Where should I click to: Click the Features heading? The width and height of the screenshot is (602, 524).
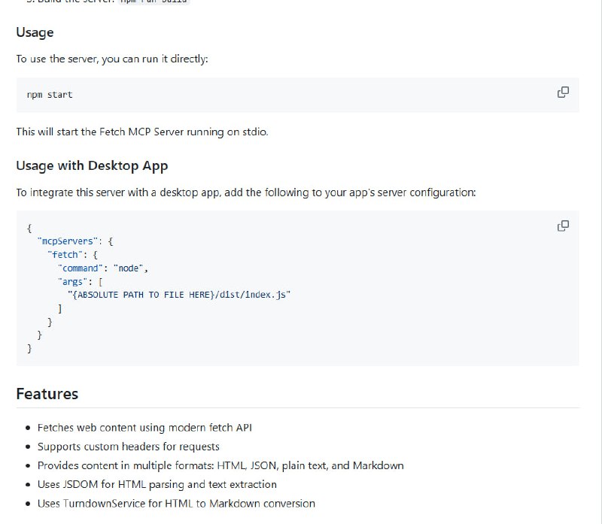pyautogui.click(x=47, y=394)
